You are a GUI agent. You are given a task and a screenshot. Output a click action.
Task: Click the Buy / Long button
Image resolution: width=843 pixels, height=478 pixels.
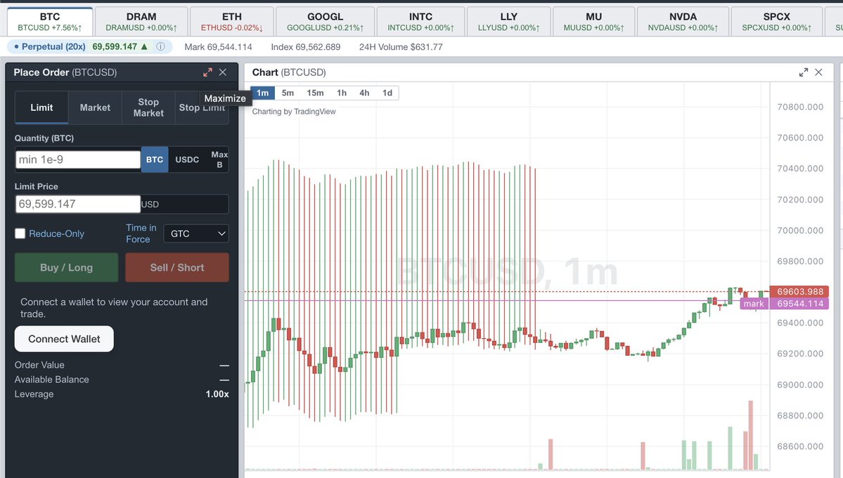(66, 268)
